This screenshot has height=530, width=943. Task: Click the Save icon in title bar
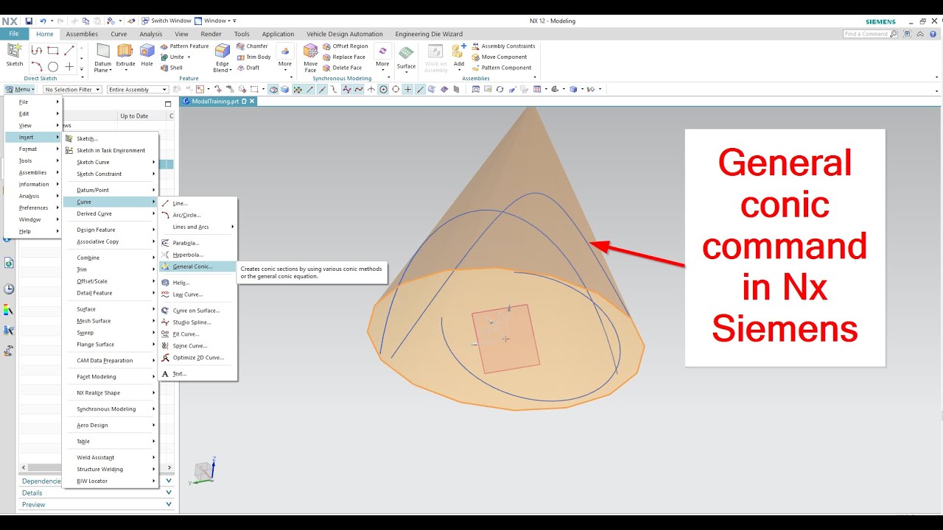coord(29,21)
